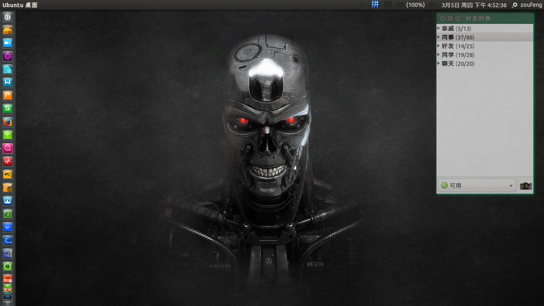Open the orange file manager launcher icon

pos(8,30)
